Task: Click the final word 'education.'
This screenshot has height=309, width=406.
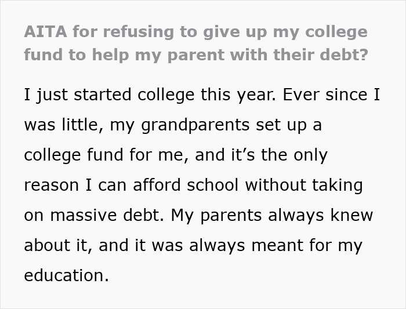Action: coord(66,275)
